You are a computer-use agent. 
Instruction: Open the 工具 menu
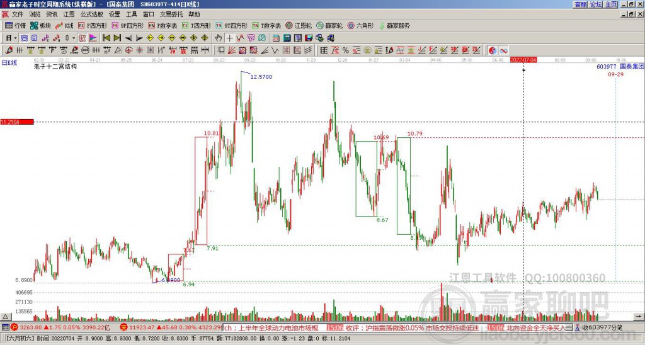(x=131, y=14)
